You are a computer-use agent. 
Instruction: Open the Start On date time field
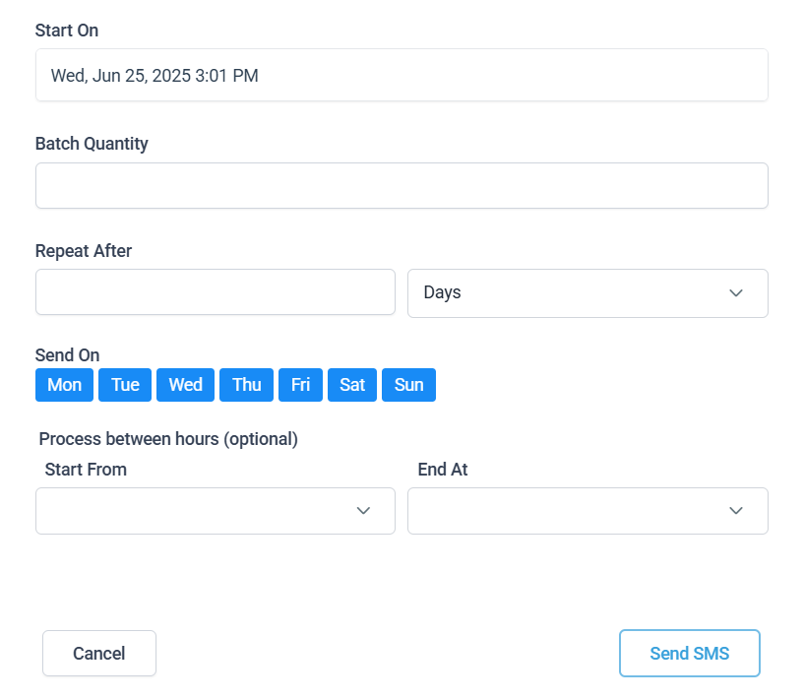tap(401, 76)
